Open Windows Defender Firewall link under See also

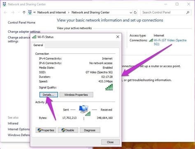[19, 135]
